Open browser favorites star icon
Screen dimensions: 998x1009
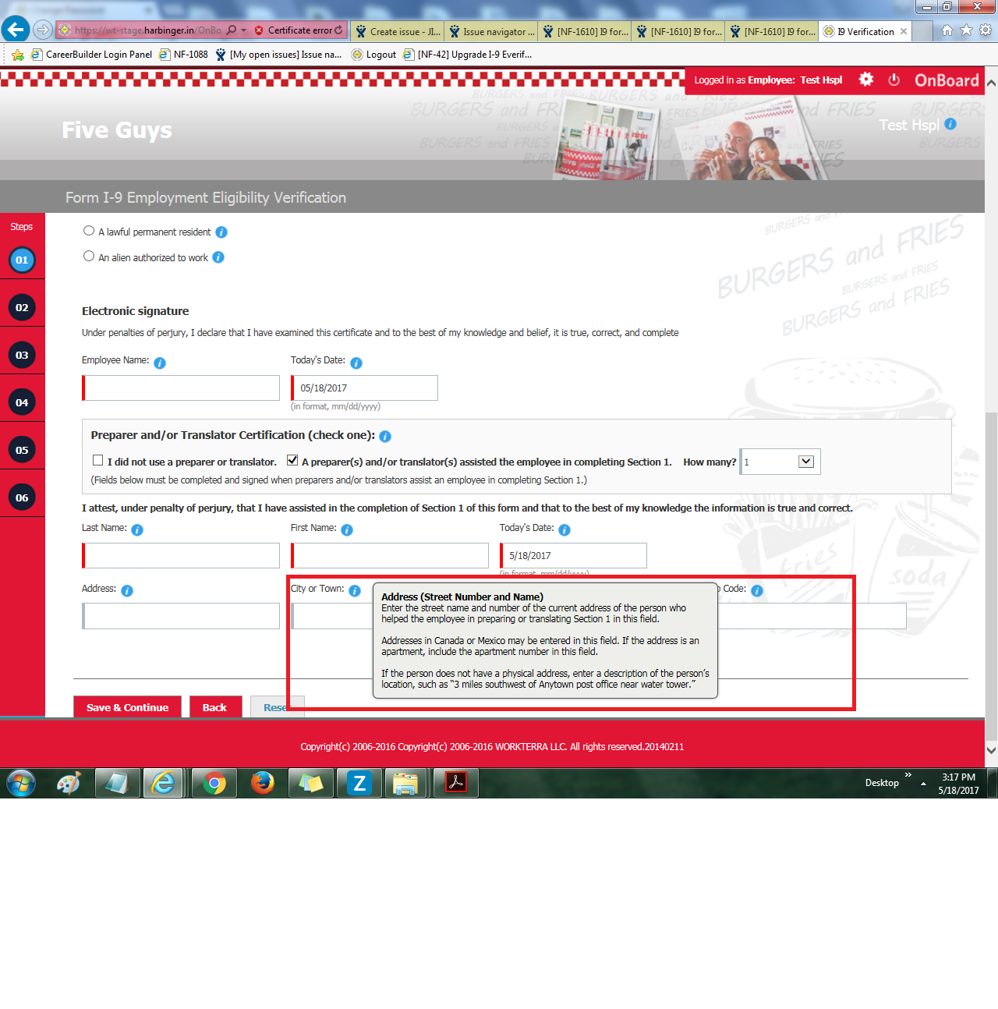[967, 30]
